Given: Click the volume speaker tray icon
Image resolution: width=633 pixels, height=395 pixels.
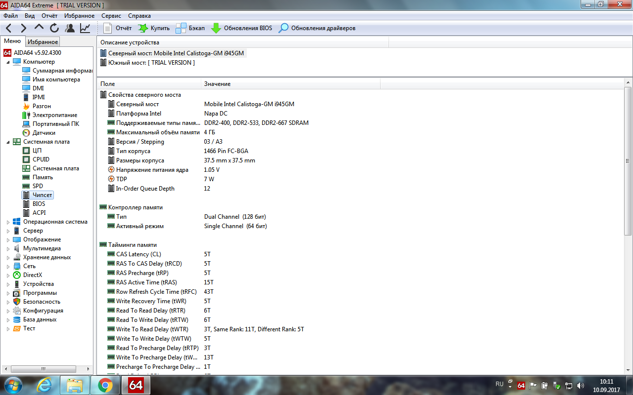Looking at the screenshot, I should coord(581,385).
